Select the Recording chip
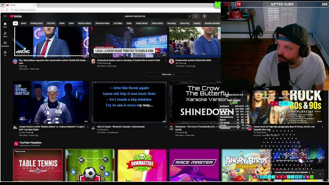The height and width of the screenshot is (185, 329). [x=171, y=23]
